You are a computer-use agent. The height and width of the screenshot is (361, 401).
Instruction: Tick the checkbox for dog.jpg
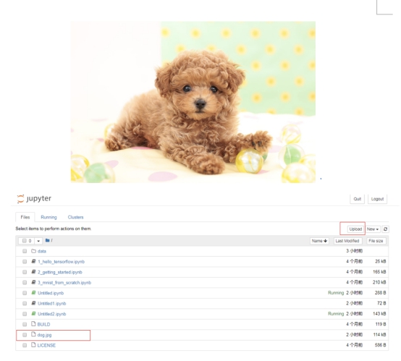[x=25, y=335]
